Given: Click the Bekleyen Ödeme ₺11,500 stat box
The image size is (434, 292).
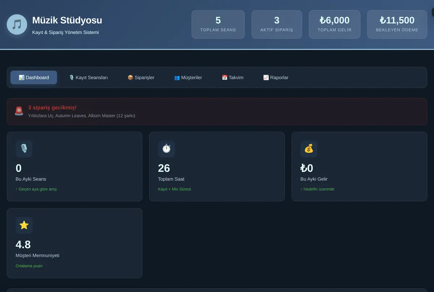Looking at the screenshot, I should (397, 24).
